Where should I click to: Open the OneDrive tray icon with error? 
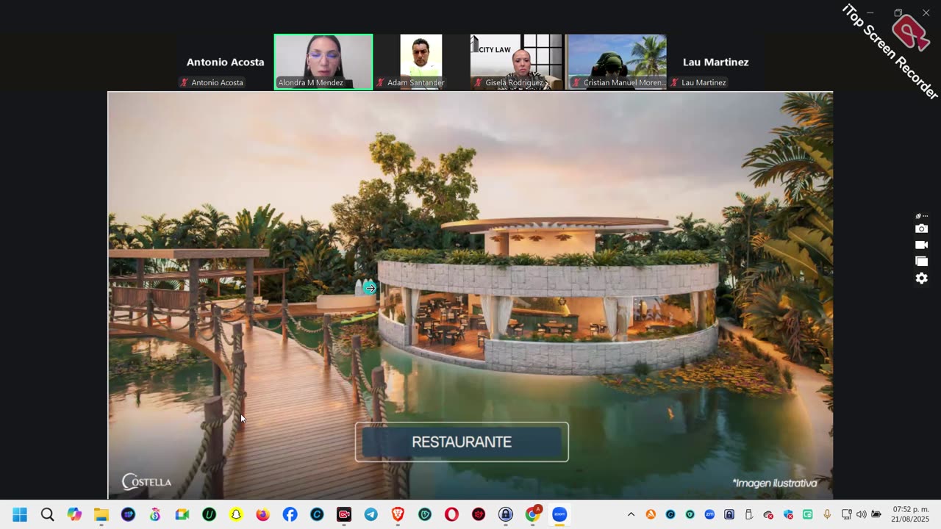pos(768,514)
